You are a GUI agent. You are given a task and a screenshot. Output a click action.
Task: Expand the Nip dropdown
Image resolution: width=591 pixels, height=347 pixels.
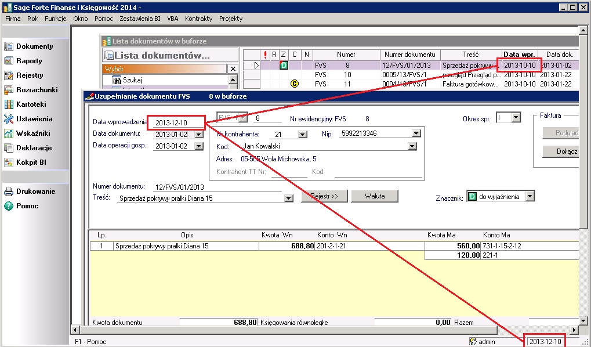pos(416,133)
